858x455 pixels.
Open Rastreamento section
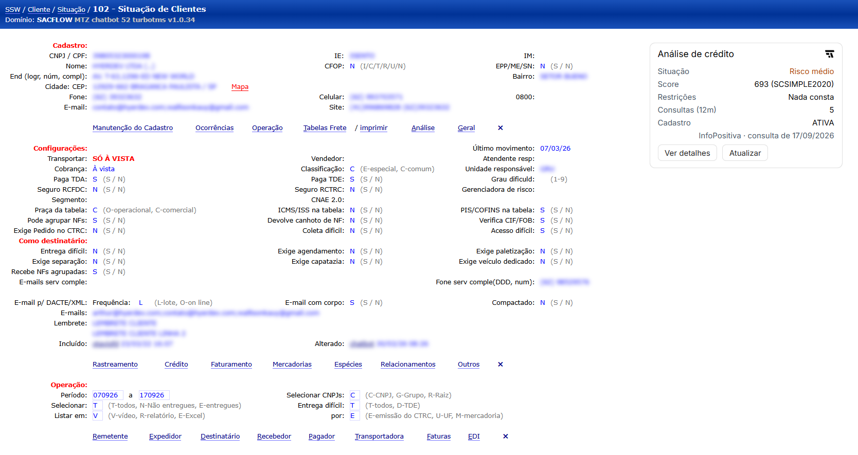(115, 365)
